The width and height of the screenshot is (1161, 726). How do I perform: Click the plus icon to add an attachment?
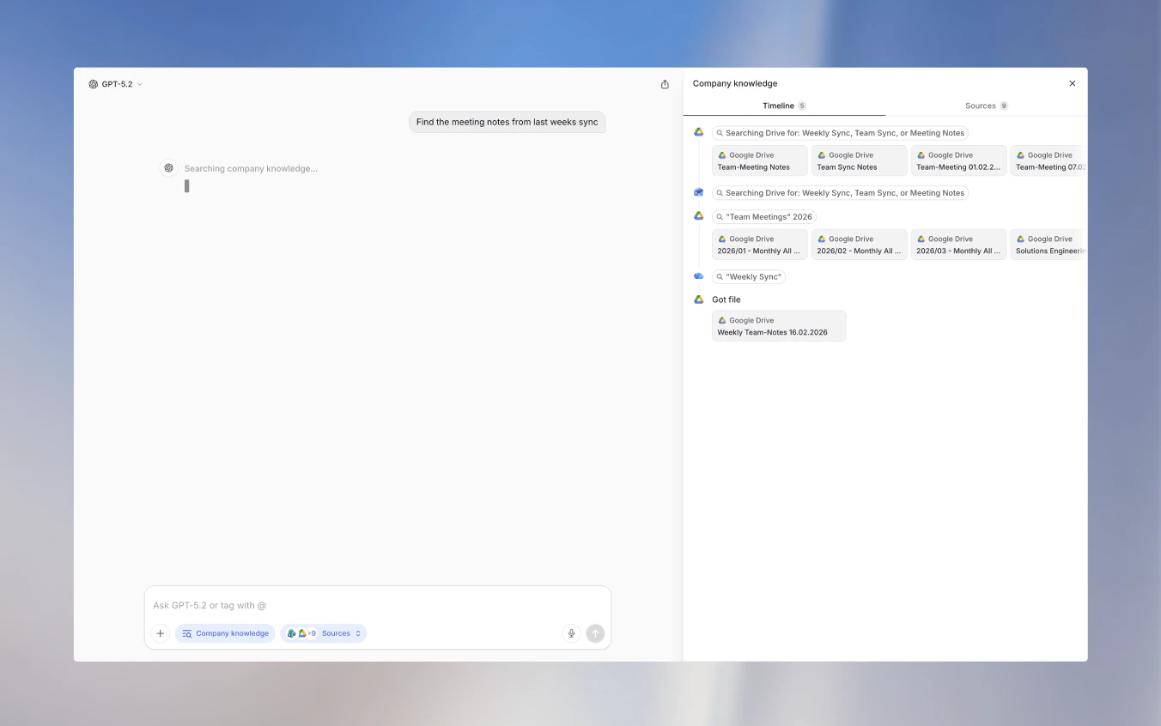tap(161, 633)
